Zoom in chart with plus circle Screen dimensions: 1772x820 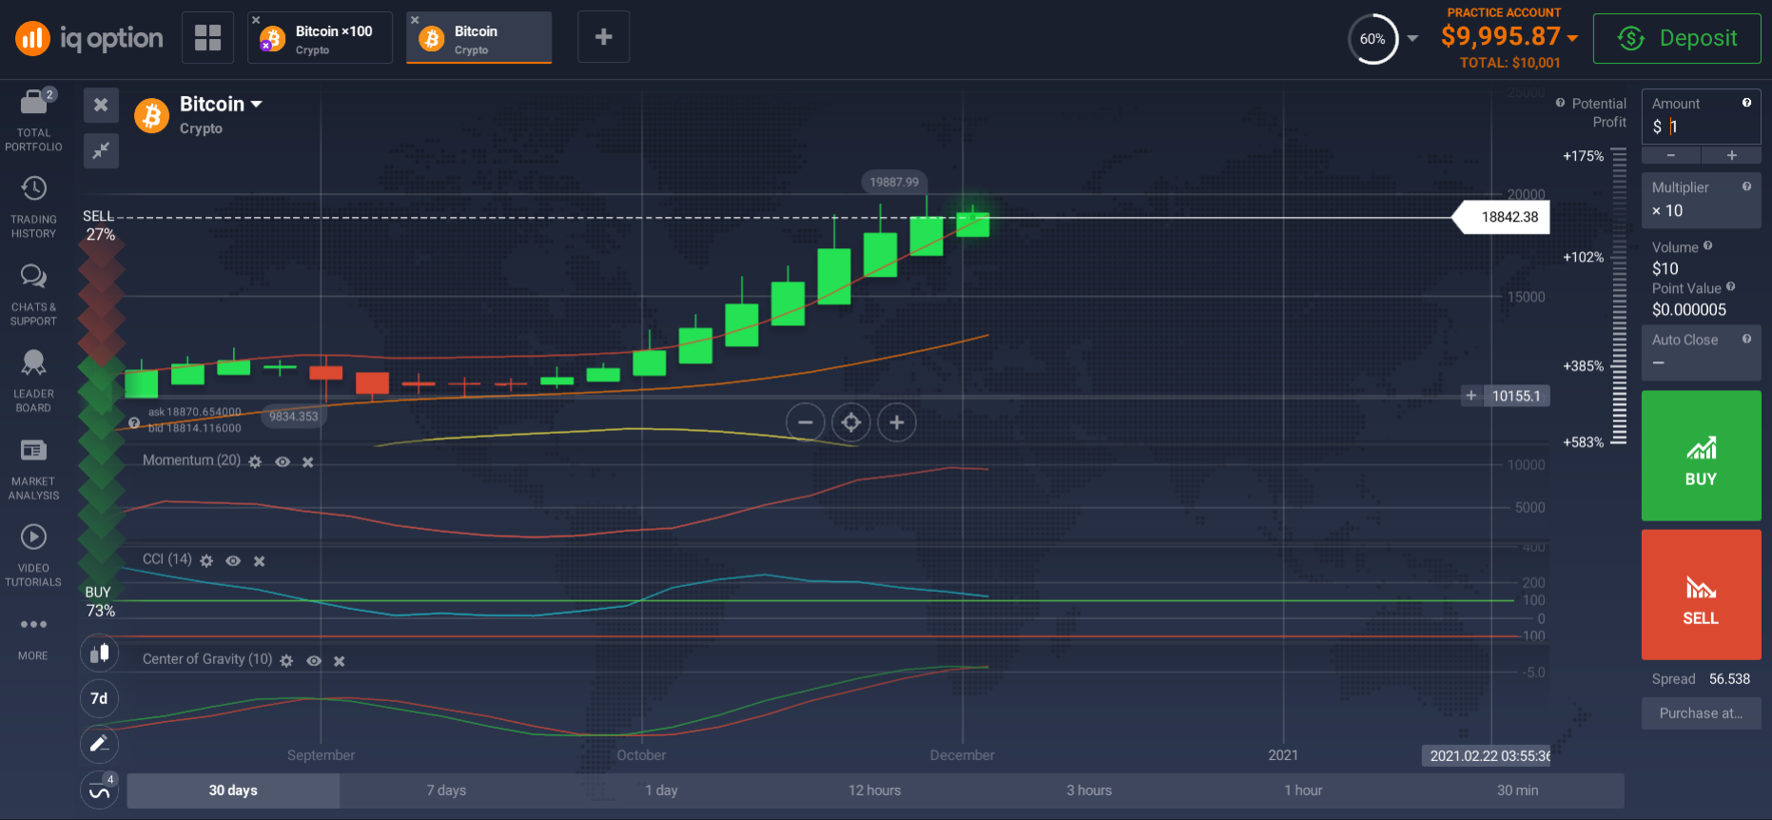tap(897, 422)
